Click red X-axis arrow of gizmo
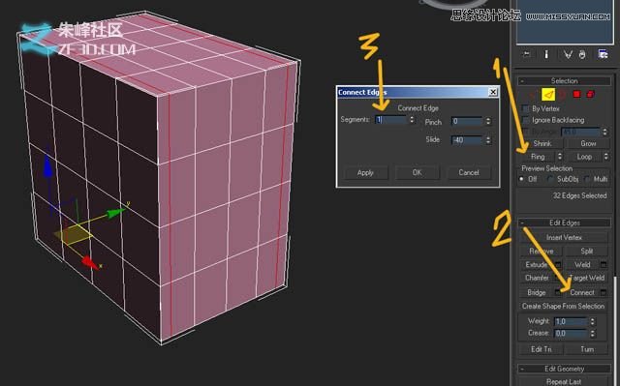 tap(89, 263)
